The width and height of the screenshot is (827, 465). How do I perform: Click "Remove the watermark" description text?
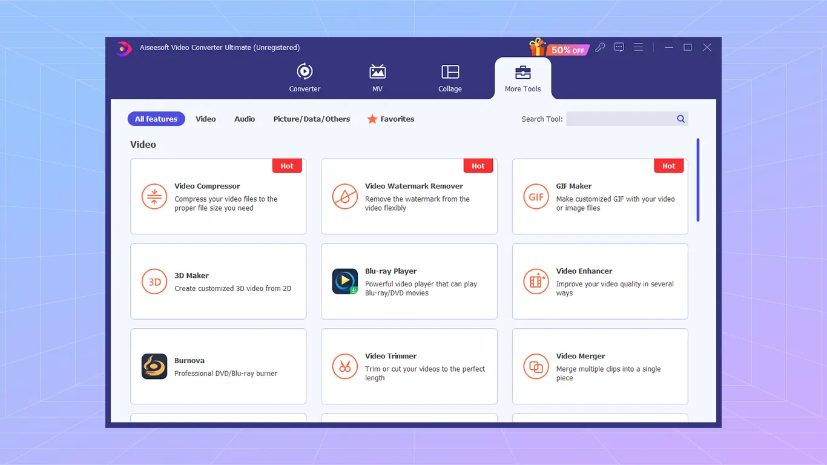click(x=417, y=203)
